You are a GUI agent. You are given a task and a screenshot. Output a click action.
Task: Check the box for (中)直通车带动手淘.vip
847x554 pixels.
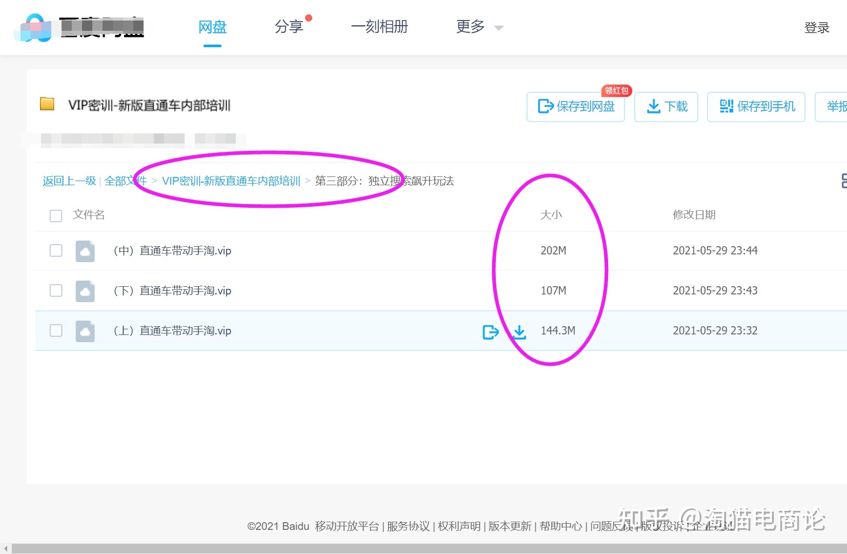[x=56, y=250]
